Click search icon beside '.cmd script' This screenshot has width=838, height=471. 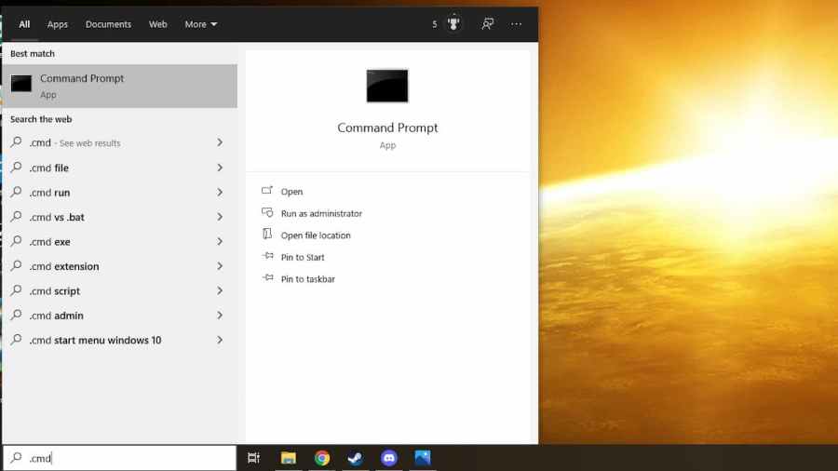(17, 290)
